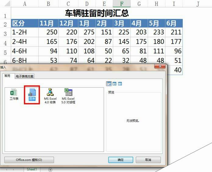Click the 4月 header cell
This screenshot has height=172, width=212.
[139, 23]
